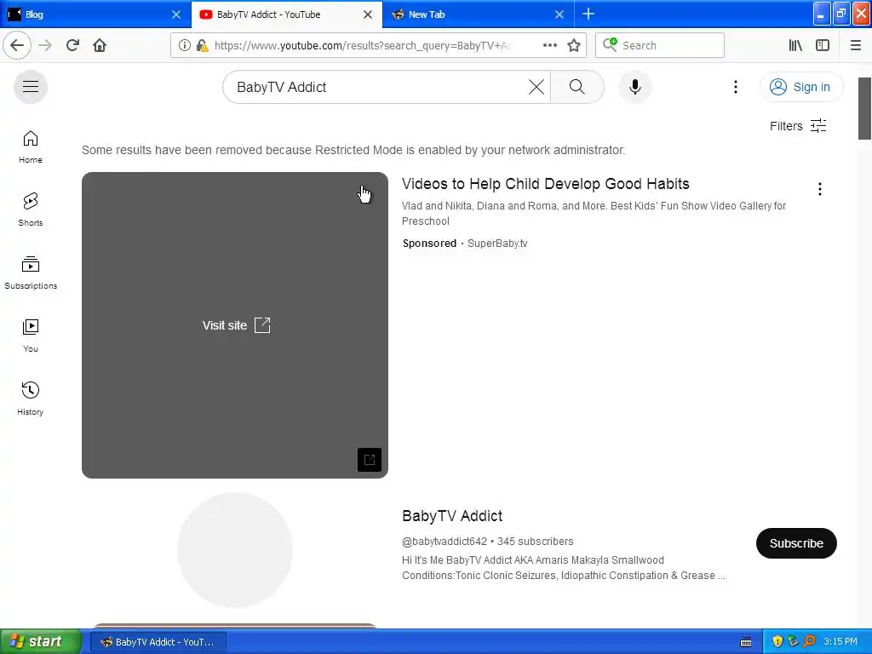
Task: Open the search Filters panel
Action: 797,126
